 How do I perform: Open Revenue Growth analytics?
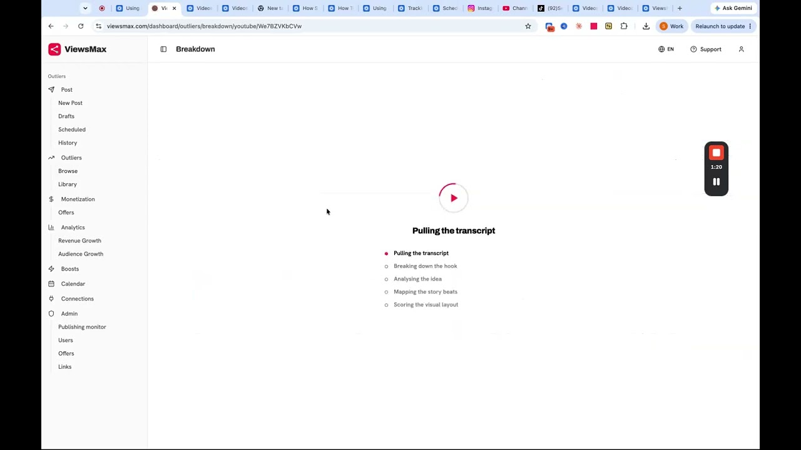pyautogui.click(x=79, y=241)
